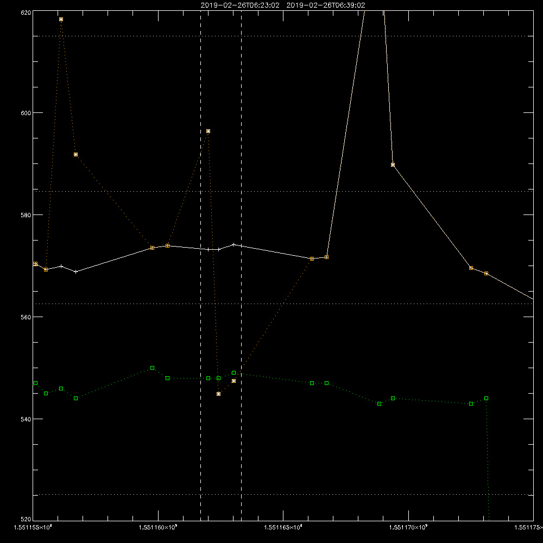Select the y-axis label 540
This screenshot has height=543, width=543.
click(x=26, y=419)
